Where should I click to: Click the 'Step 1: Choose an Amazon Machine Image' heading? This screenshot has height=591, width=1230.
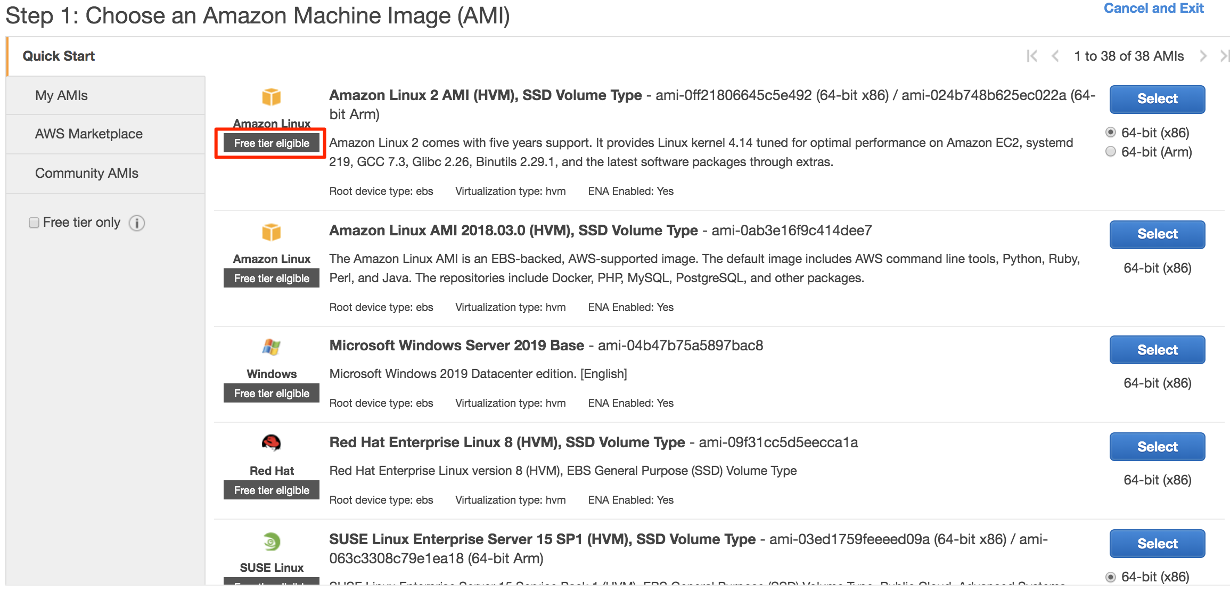click(258, 16)
